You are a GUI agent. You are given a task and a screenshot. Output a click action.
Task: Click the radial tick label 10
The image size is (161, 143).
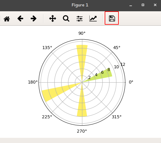point(116,67)
